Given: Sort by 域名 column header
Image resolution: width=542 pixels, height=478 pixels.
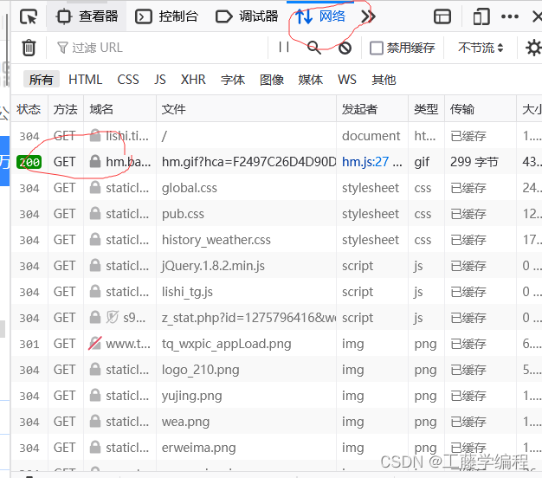Looking at the screenshot, I should (119, 109).
